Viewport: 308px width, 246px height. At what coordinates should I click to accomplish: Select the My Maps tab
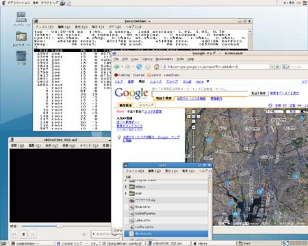pos(146,105)
